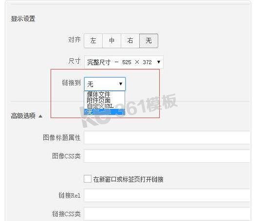This screenshot has width=259, height=221.
Task: Click the 链接Rel input field
Action: [167, 195]
